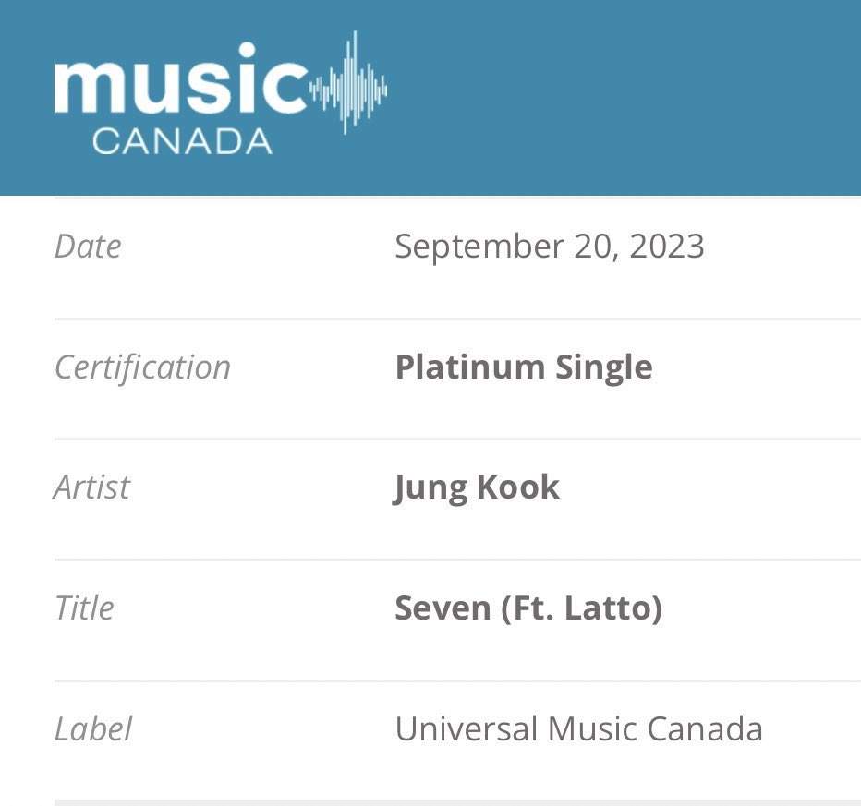Click the Platinum Single certification text
Viewport: 861px width, 806px height.
(x=524, y=367)
